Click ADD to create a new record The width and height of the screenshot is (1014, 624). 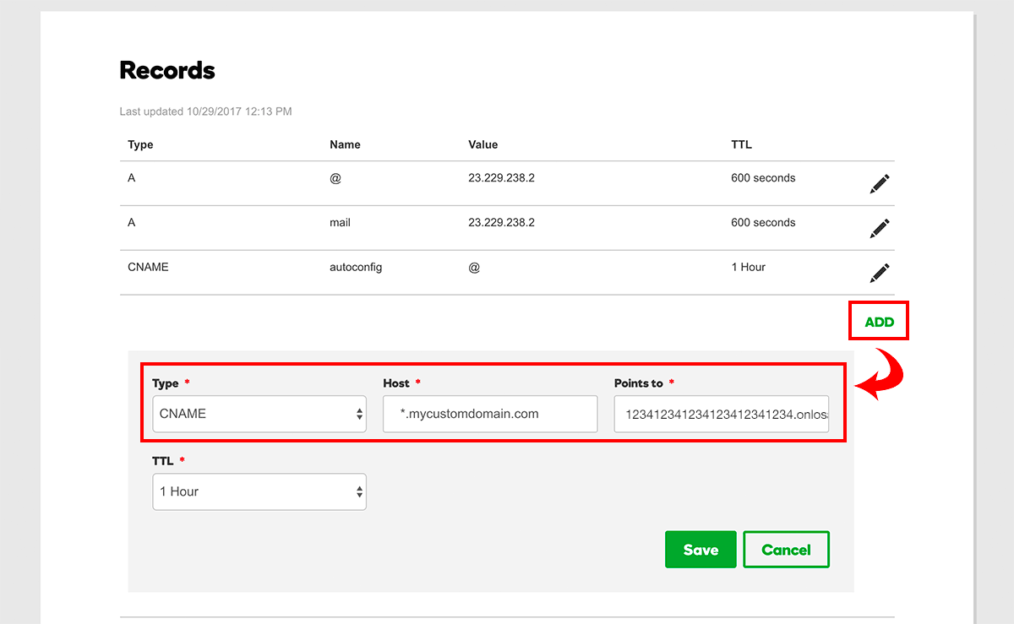[x=879, y=322]
